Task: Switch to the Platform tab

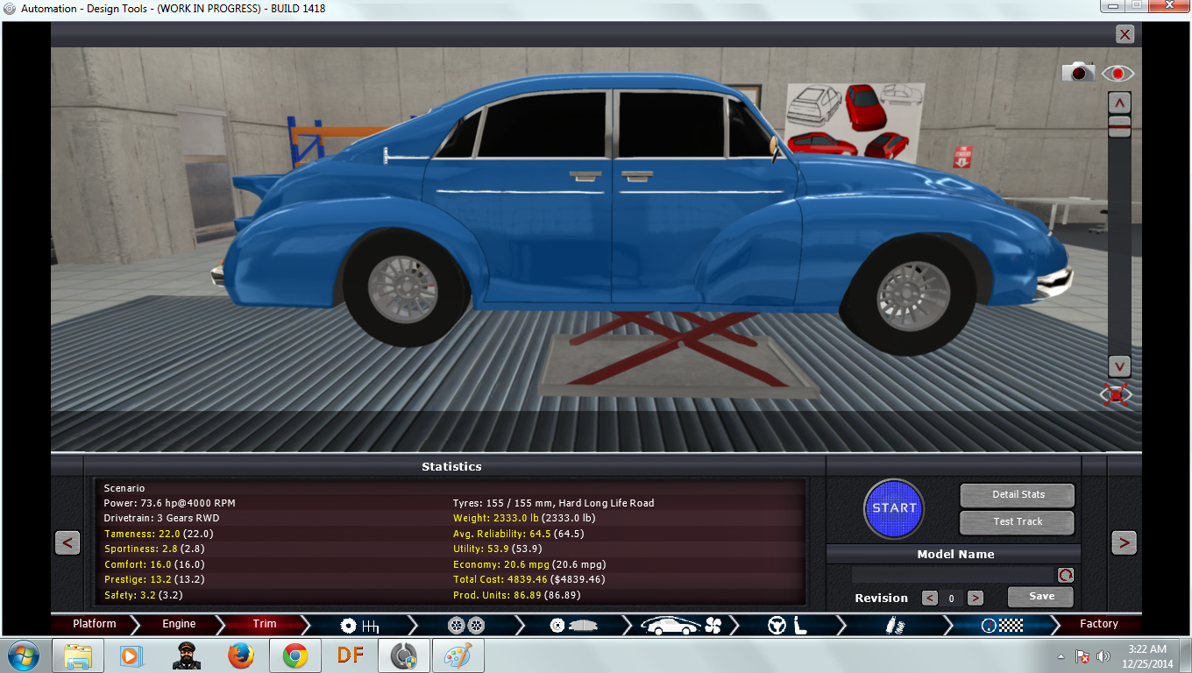Action: 95,624
